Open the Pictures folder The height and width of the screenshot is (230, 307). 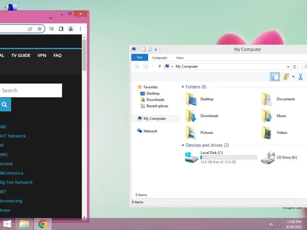[x=199, y=133]
